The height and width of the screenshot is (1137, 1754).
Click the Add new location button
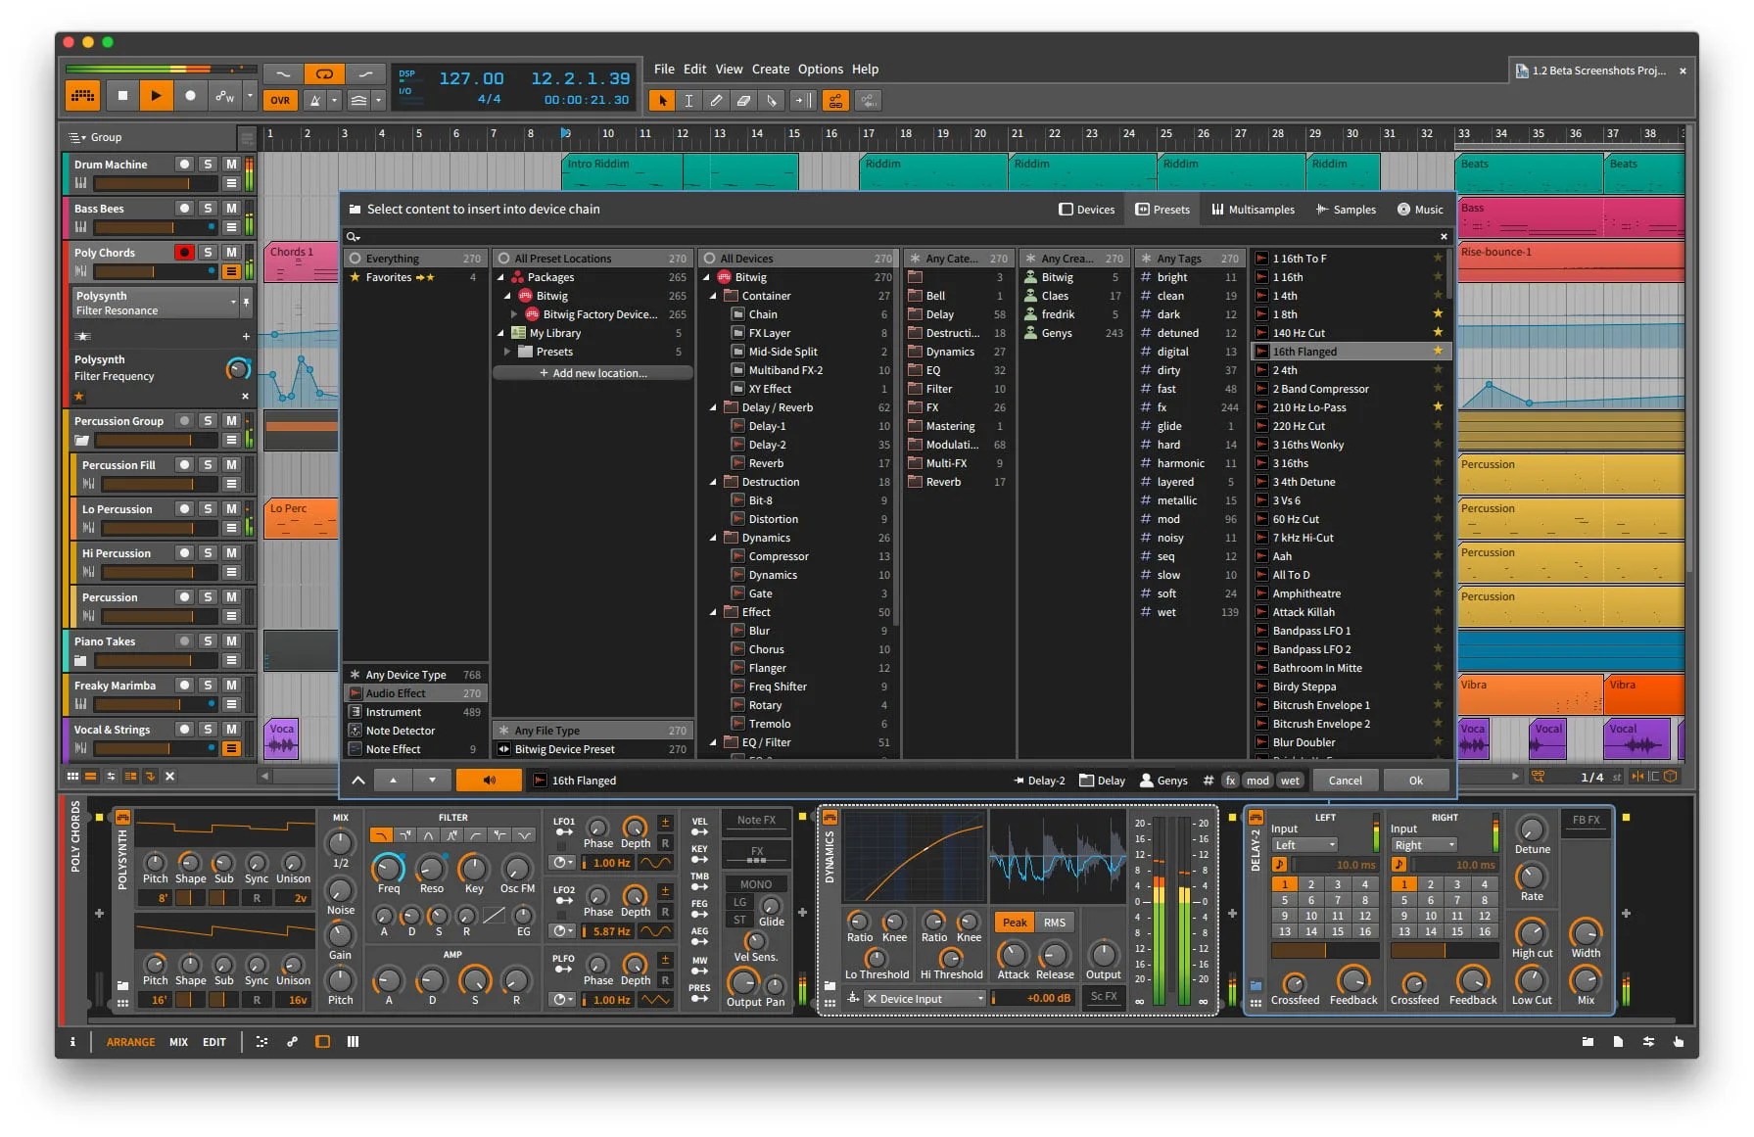592,372
